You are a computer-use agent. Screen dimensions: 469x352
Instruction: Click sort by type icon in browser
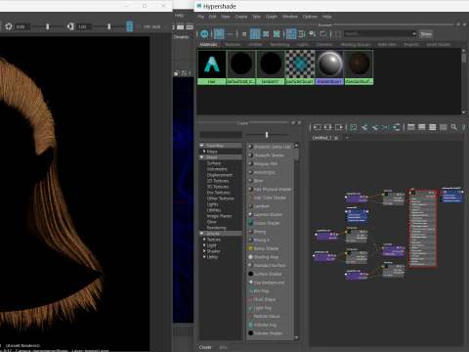(302, 33)
